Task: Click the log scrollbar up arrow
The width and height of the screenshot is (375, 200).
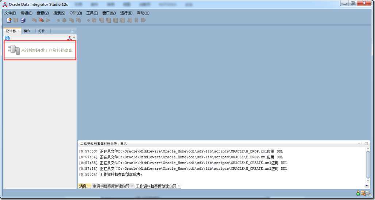Action: click(368, 149)
